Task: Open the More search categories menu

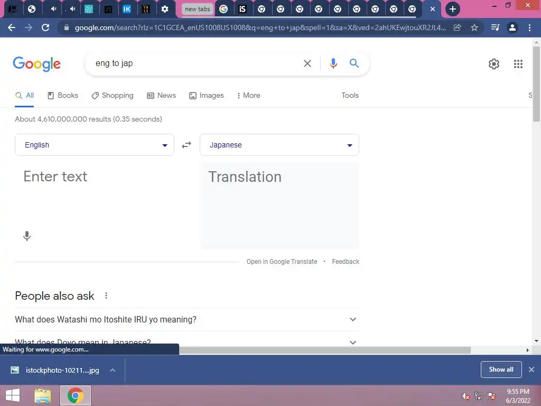Action: point(248,96)
